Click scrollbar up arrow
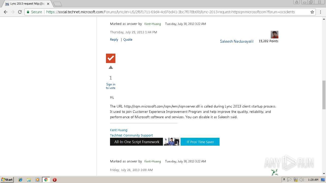 [x=324, y=19]
